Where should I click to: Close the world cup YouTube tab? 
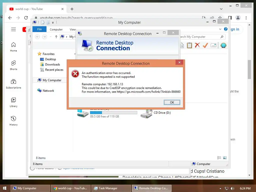click(x=62, y=9)
